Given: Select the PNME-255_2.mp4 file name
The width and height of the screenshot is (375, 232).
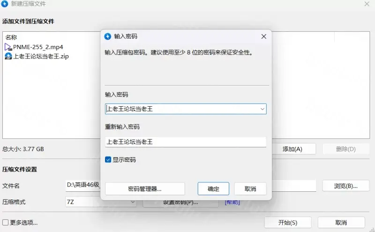Looking at the screenshot, I should coord(38,47).
